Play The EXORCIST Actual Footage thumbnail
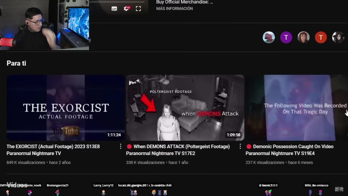The image size is (348, 196). tap(66, 108)
